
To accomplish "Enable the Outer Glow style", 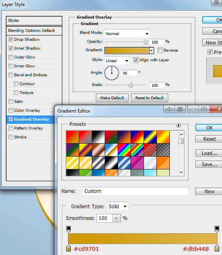I will click(x=11, y=57).
